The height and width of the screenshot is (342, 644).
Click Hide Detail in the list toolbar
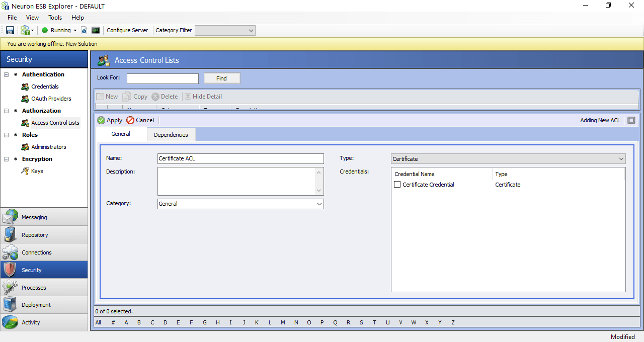tap(203, 97)
